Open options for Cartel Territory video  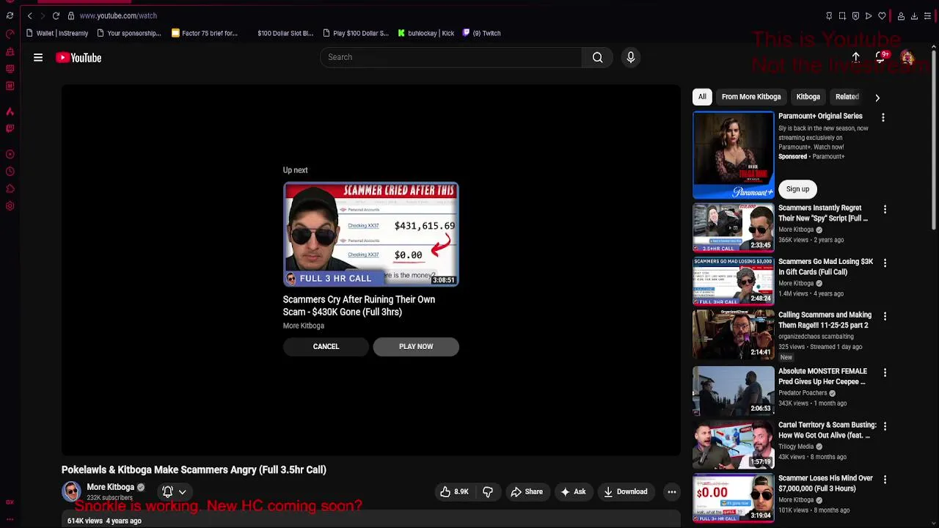(x=885, y=426)
